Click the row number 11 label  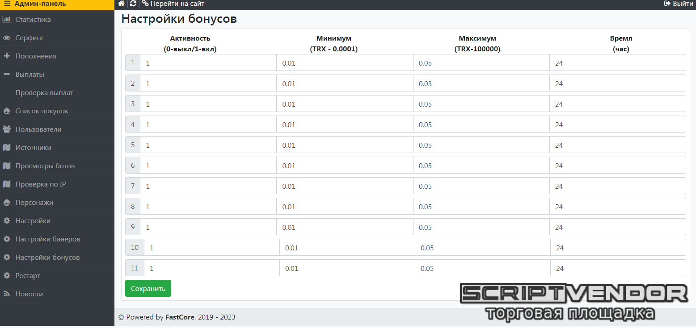pos(135,268)
